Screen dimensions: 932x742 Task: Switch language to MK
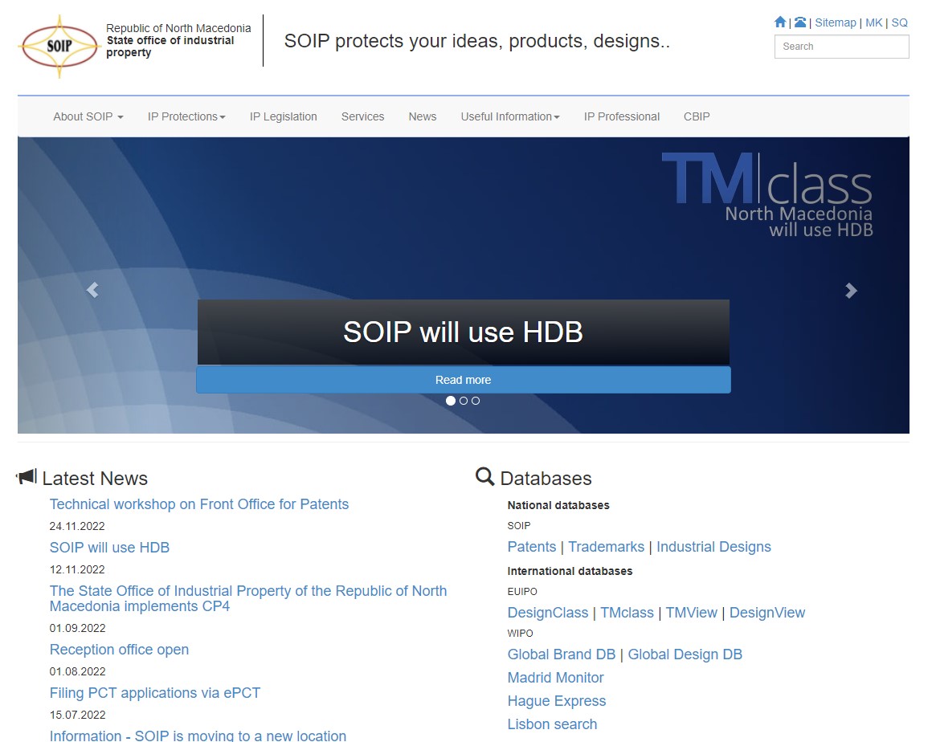coord(874,22)
